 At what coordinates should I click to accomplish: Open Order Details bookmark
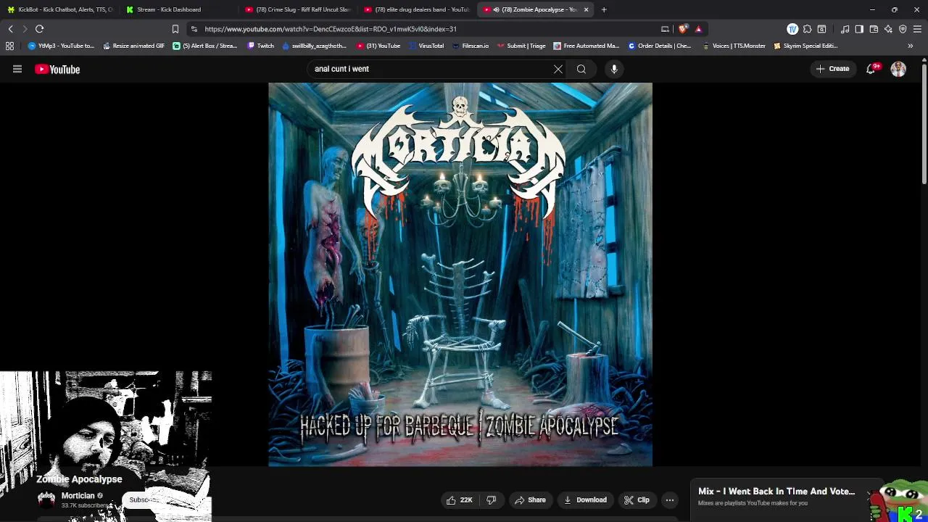coord(659,46)
